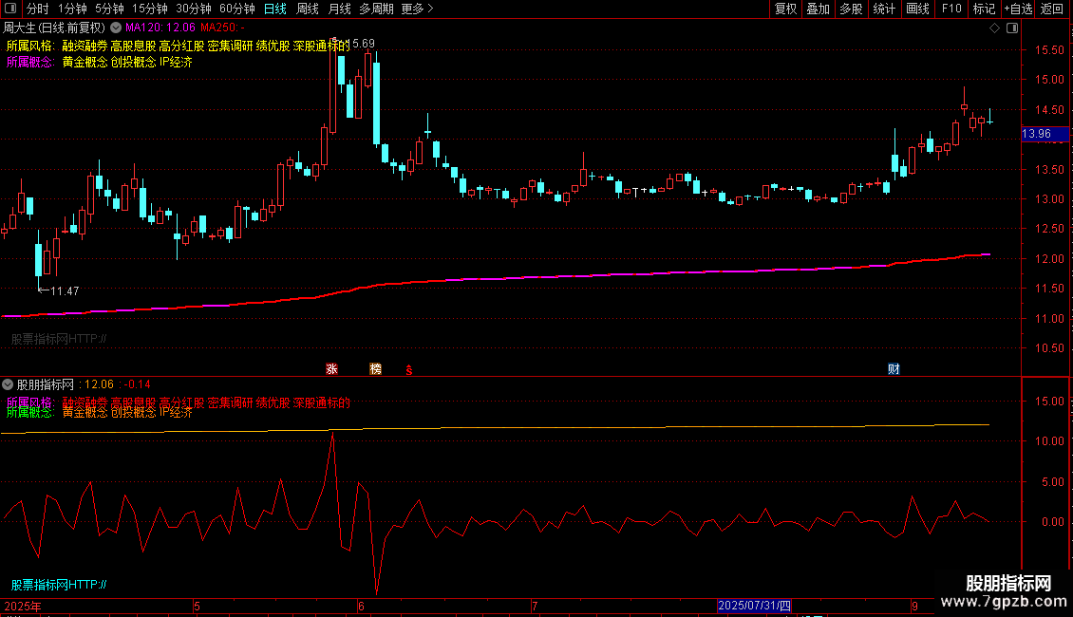Switch to the 周线 weekly chart

pos(308,9)
